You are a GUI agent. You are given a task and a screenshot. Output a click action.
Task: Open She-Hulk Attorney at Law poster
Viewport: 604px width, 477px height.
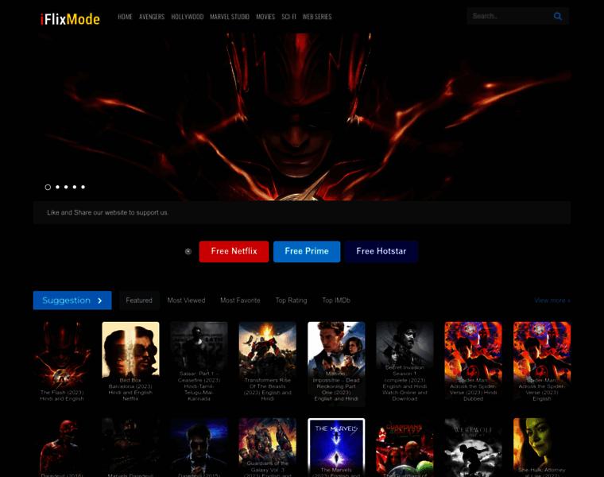click(x=542, y=448)
